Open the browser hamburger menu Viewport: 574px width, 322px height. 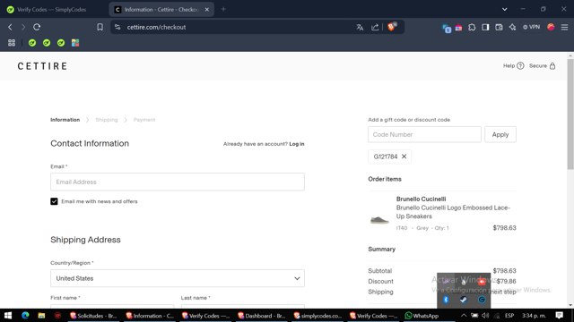[564, 27]
